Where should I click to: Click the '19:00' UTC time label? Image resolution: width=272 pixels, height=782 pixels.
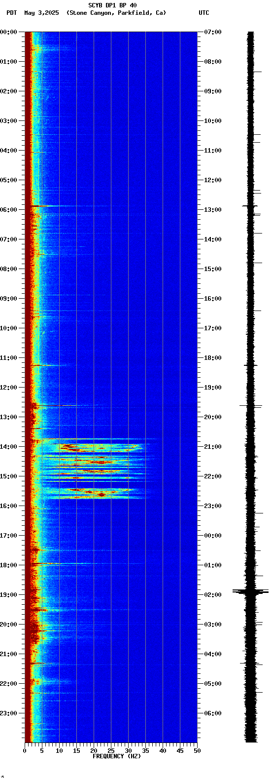(x=212, y=388)
